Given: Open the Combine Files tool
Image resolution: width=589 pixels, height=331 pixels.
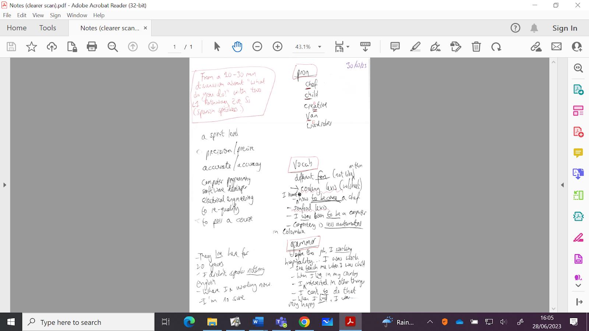Looking at the screenshot, I should click(578, 174).
